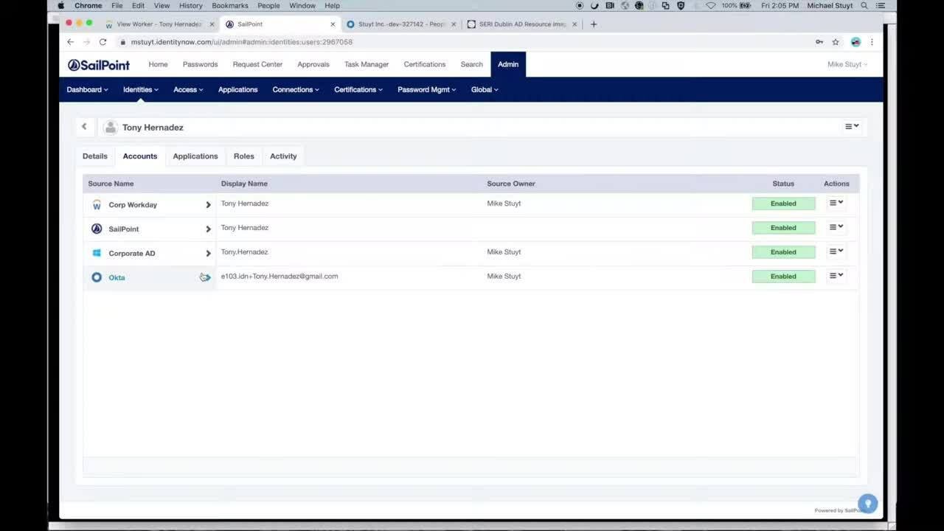Go to Home in top navigation

158,64
